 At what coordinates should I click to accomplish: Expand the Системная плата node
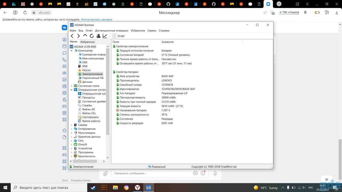pyautogui.click(x=71, y=86)
